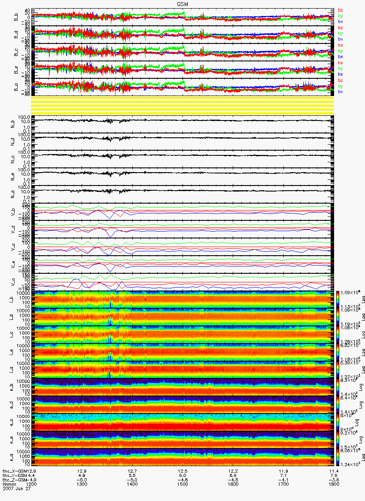Click the thc_Z-GSM row label
This screenshot has height=501, width=365.
15,480
